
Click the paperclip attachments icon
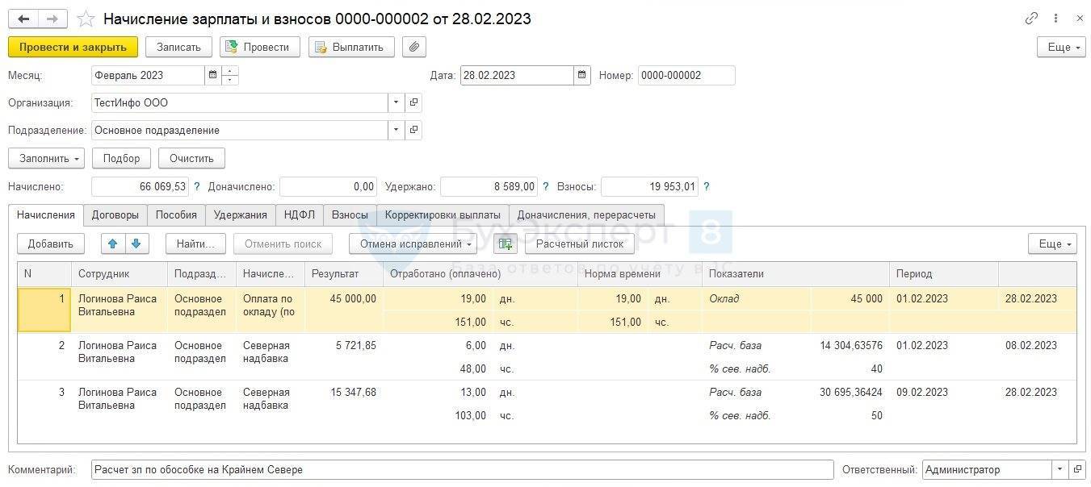pos(413,47)
